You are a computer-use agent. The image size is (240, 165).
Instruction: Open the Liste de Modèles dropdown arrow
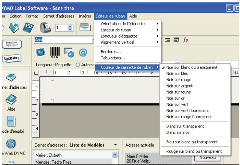point(115,145)
